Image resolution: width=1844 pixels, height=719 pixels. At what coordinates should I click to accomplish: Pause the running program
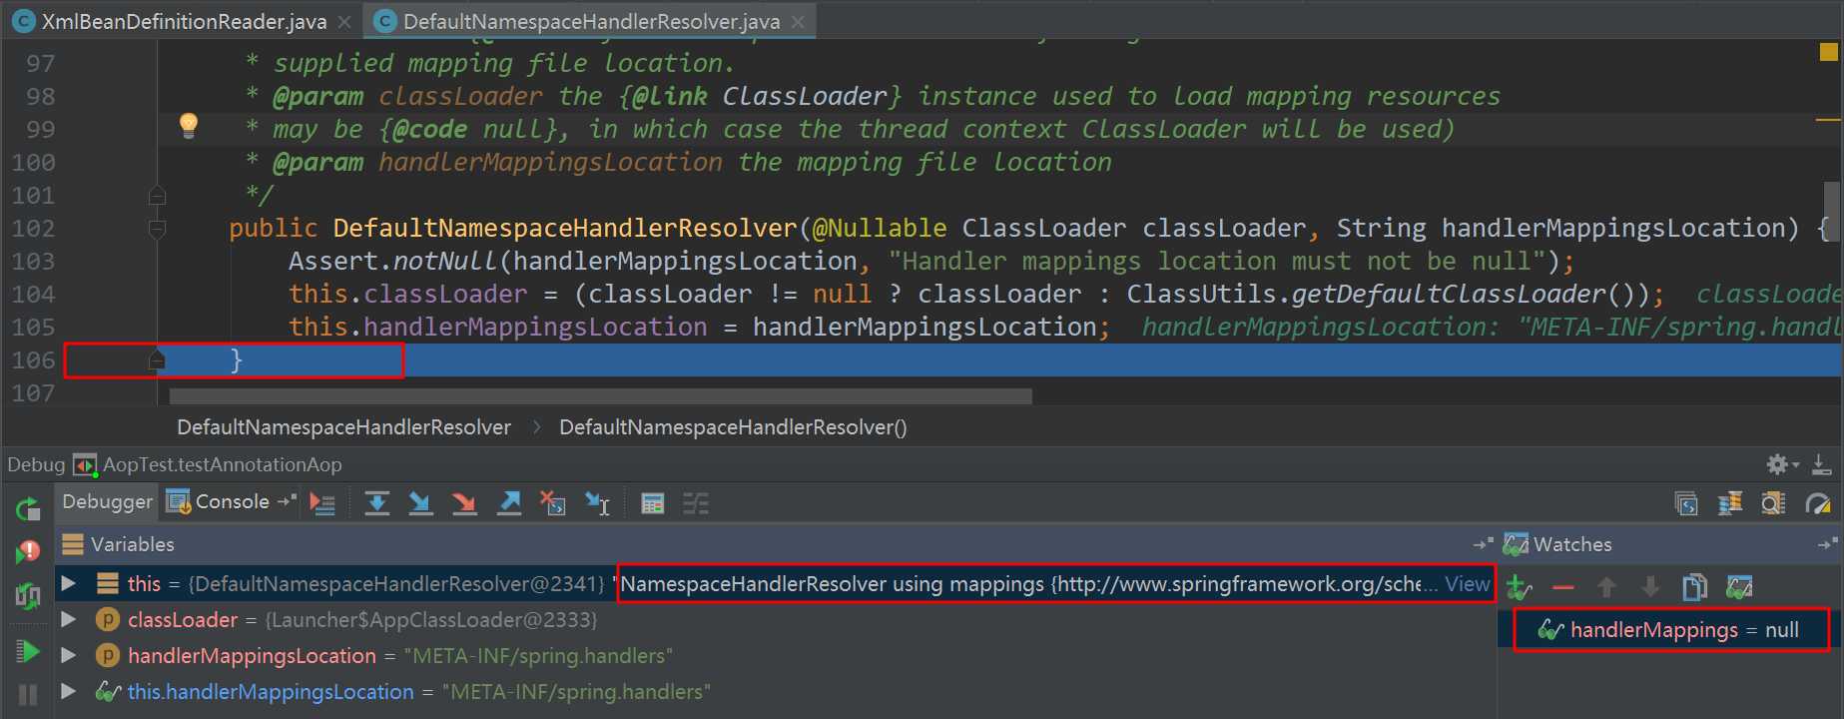(x=28, y=694)
